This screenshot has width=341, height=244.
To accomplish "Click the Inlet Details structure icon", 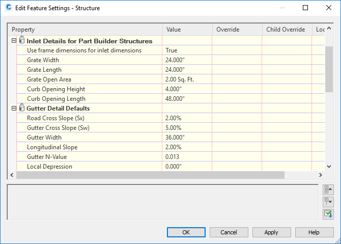I will (x=22, y=41).
